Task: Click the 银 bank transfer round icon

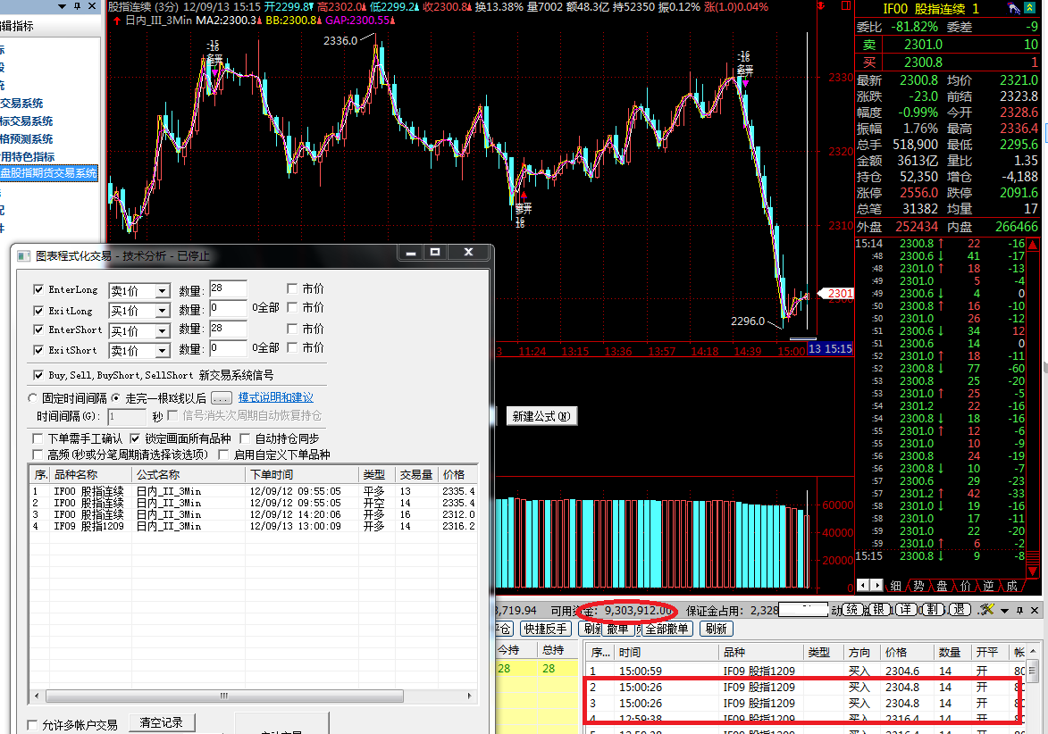Action: (878, 609)
